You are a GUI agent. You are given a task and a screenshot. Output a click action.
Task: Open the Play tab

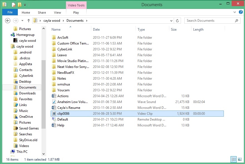coord(76,13)
